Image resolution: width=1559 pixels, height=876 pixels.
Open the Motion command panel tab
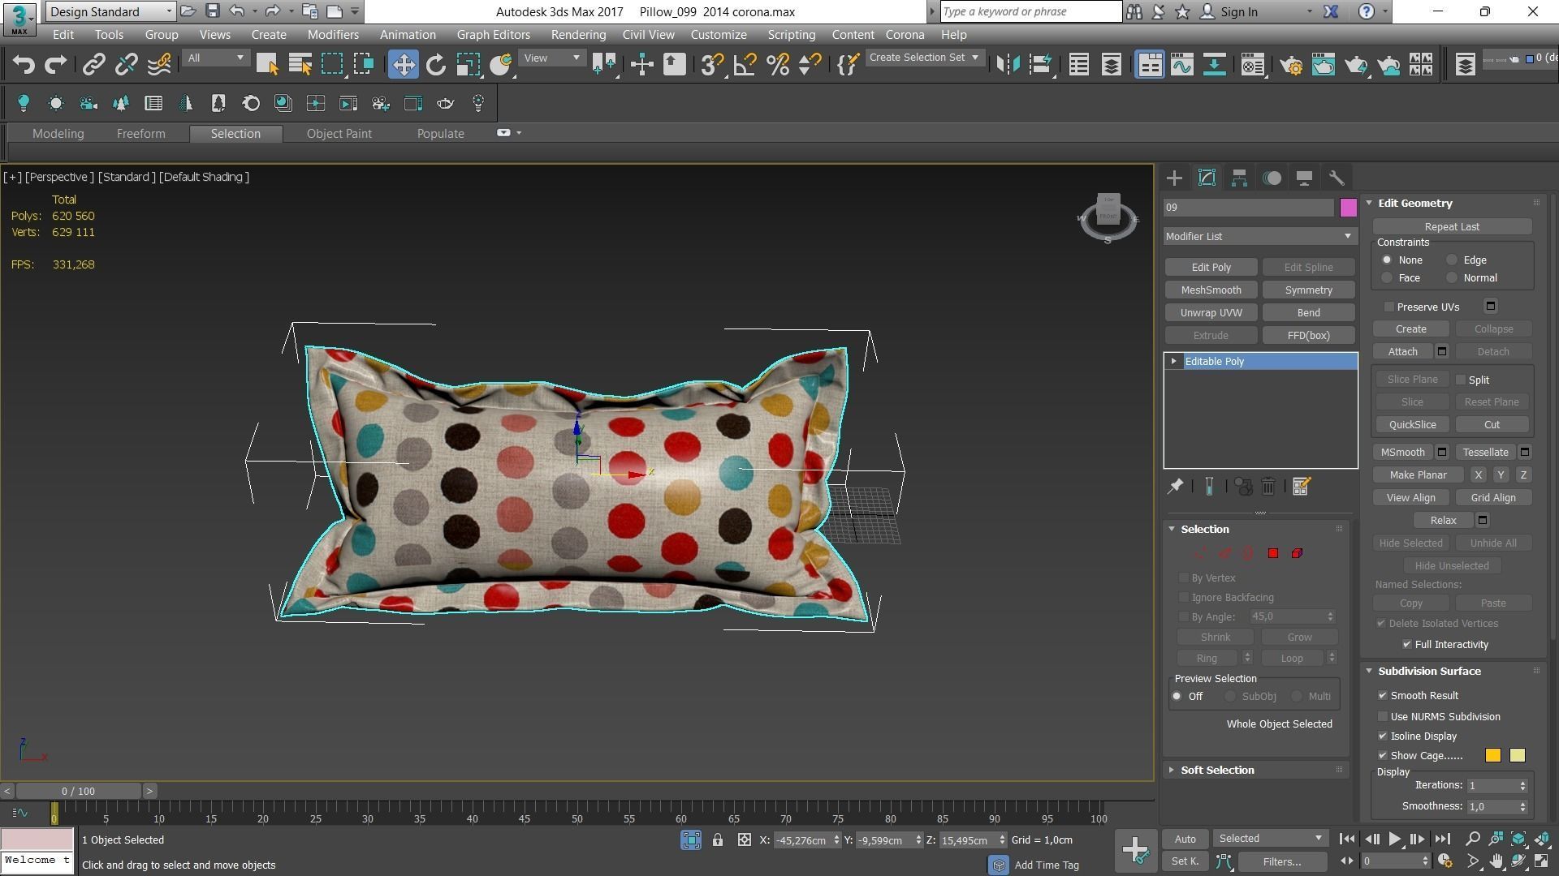(1272, 178)
